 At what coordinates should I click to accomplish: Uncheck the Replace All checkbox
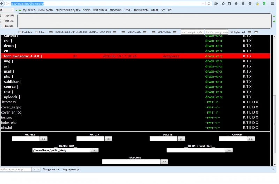coord(231,32)
